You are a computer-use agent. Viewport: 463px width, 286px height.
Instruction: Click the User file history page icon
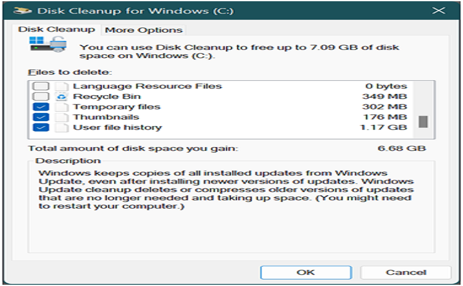tap(61, 127)
